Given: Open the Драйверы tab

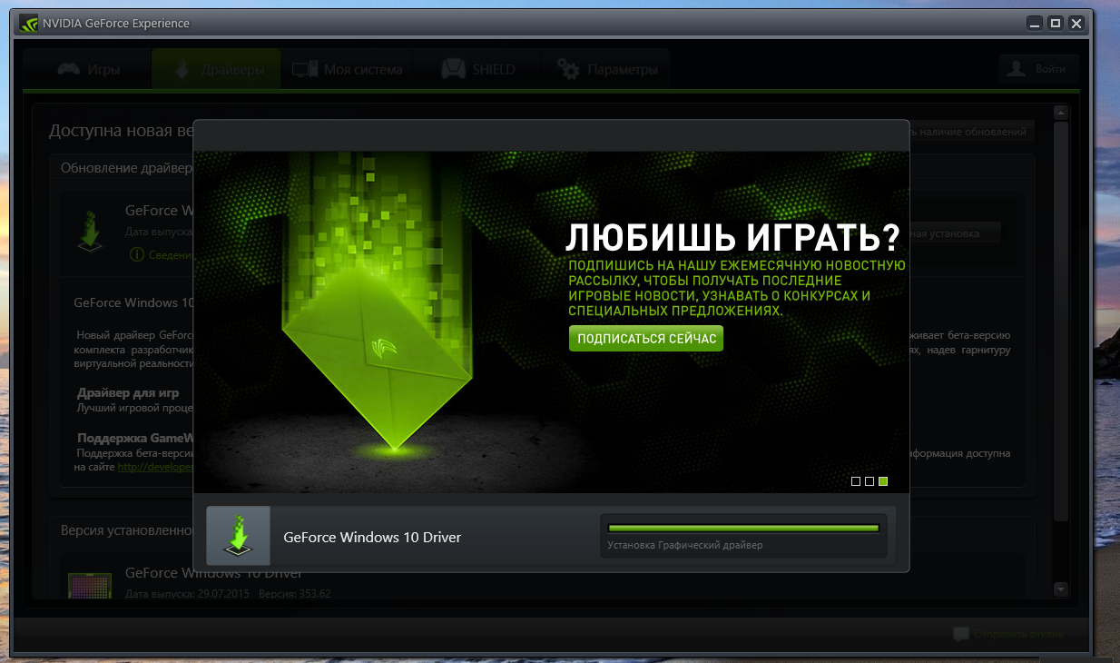Looking at the screenshot, I should click(x=216, y=69).
